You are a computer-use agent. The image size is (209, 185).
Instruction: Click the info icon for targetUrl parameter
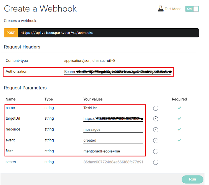pos(156,119)
